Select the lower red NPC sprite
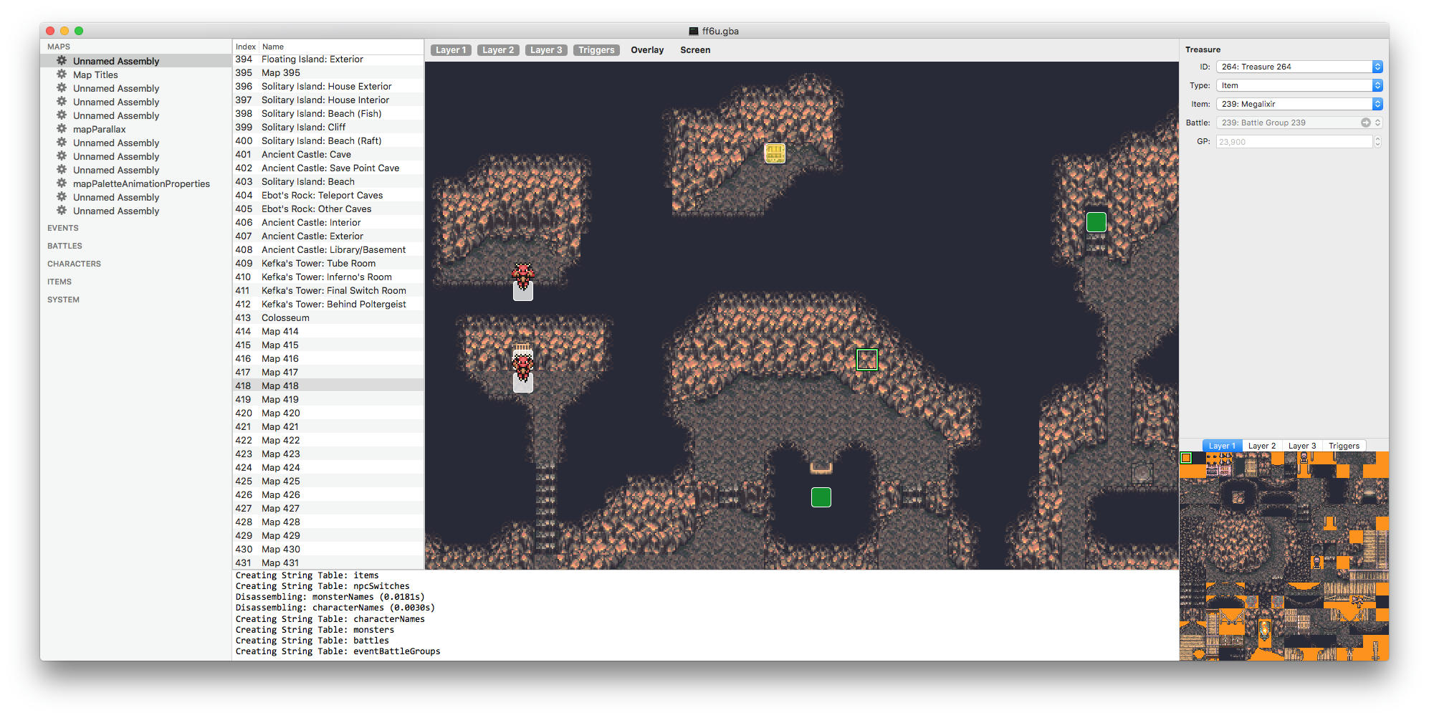 (523, 367)
